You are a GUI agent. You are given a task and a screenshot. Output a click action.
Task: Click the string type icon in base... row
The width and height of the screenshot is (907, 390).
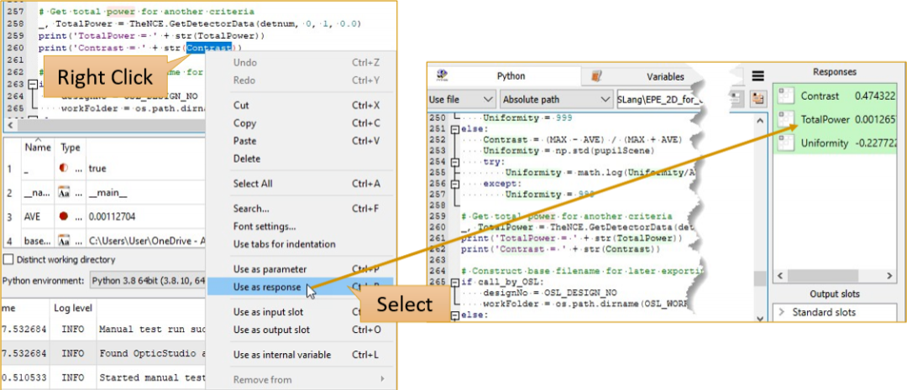tap(64, 240)
